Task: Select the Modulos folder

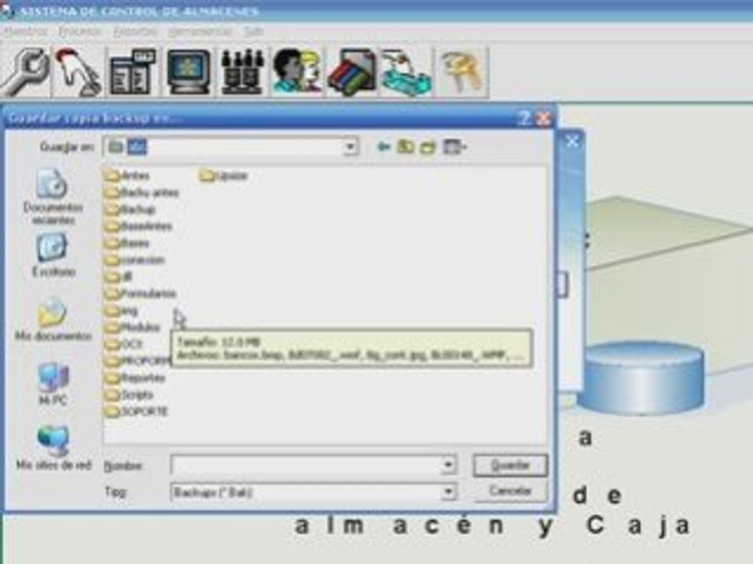Action: [x=133, y=327]
